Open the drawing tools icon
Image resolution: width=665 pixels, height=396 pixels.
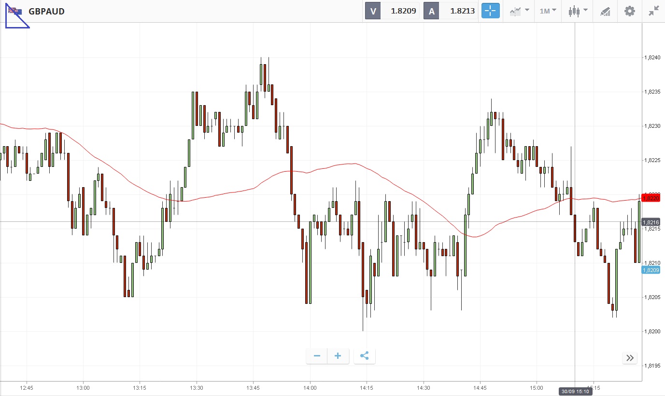point(605,11)
